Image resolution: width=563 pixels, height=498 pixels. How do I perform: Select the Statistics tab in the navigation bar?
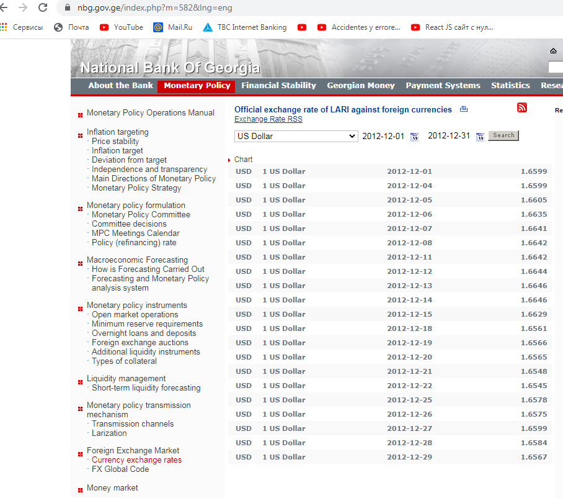[510, 86]
